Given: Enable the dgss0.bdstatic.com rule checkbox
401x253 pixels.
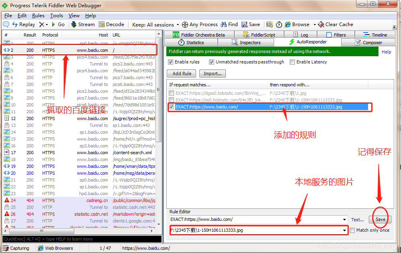Looking at the screenshot, I should click(x=171, y=93).
